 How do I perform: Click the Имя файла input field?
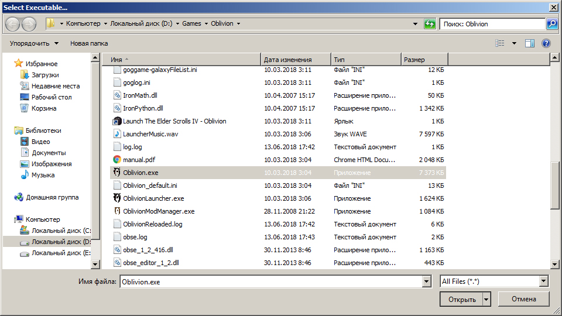click(271, 281)
